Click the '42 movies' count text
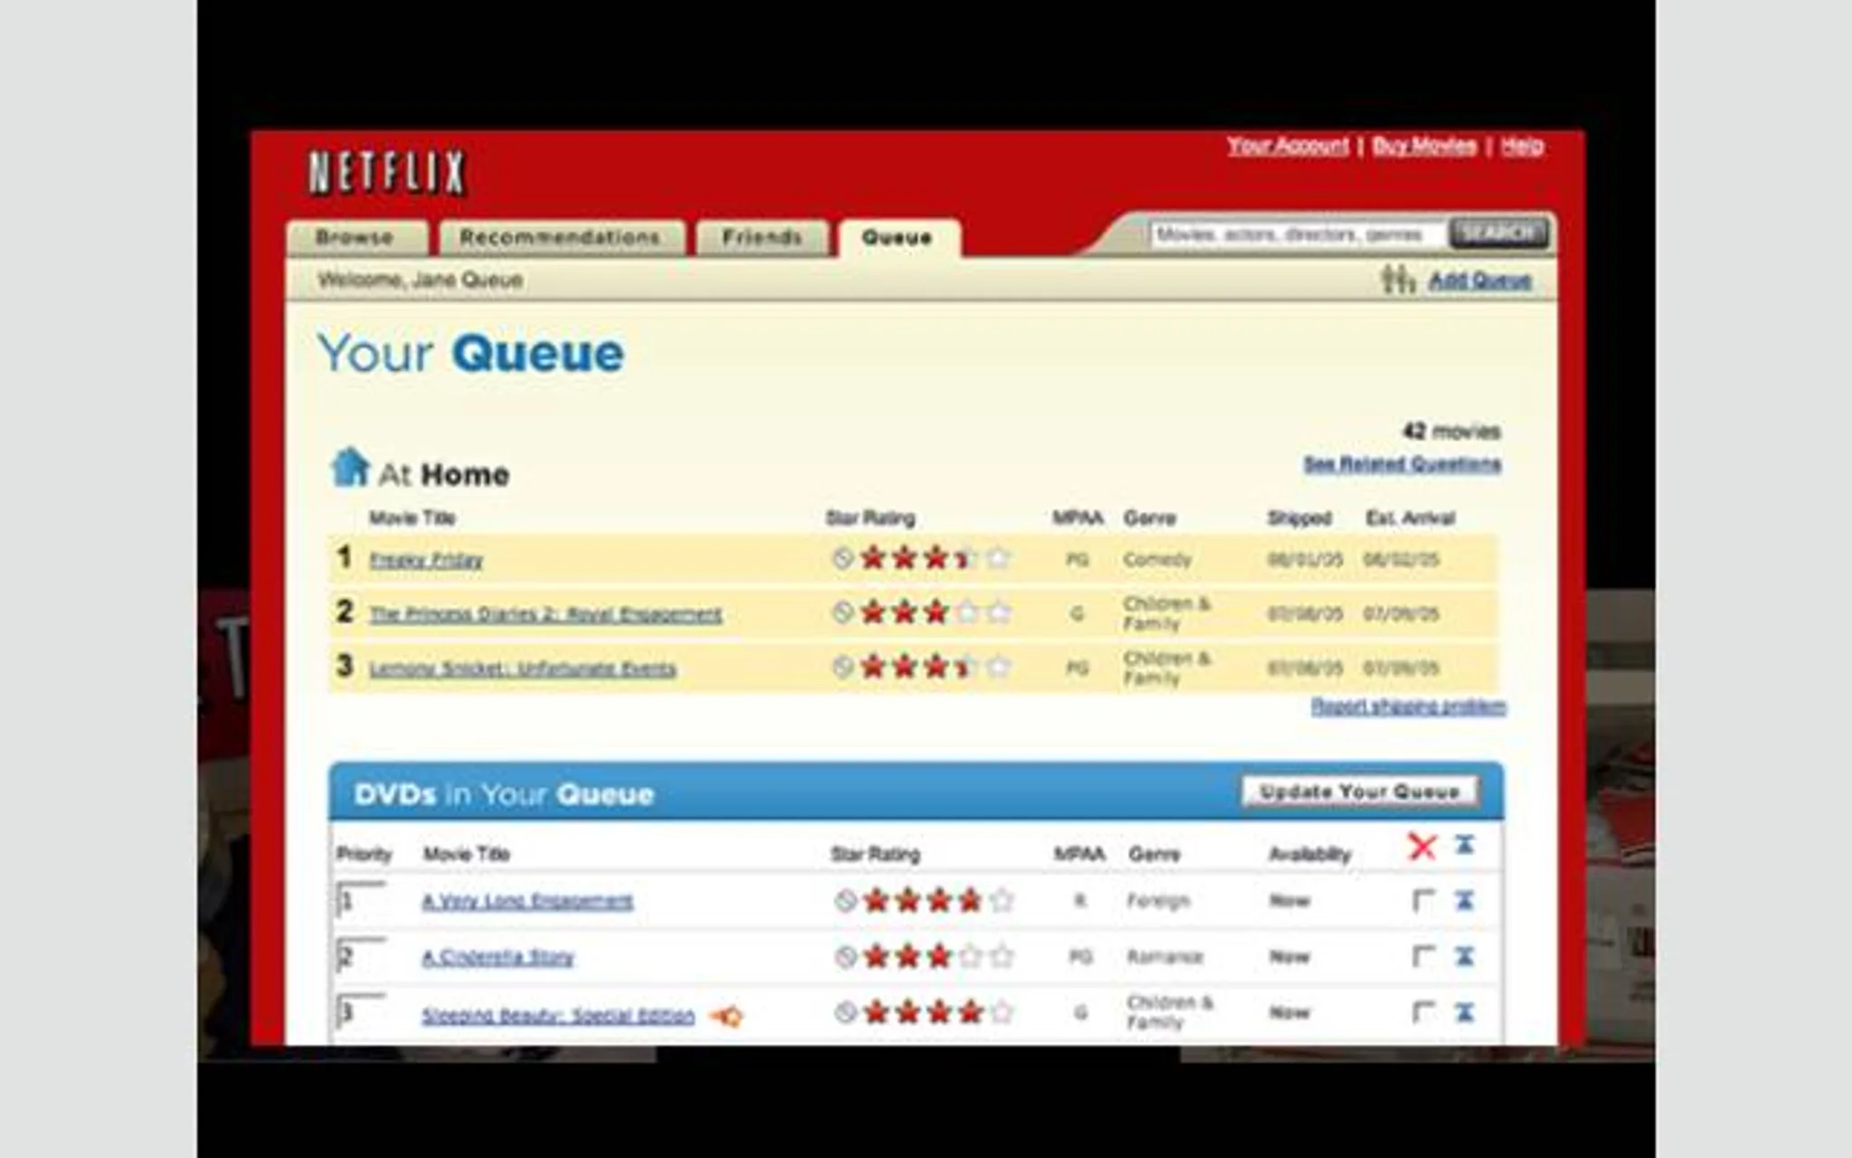The height and width of the screenshot is (1158, 1852). coord(1451,432)
